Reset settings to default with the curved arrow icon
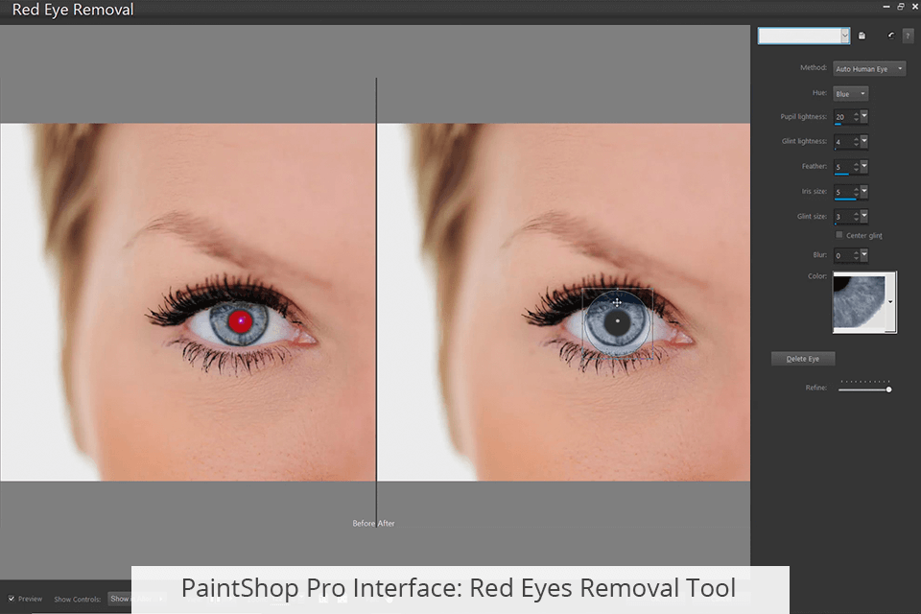Screen dimensions: 921x614 891,35
